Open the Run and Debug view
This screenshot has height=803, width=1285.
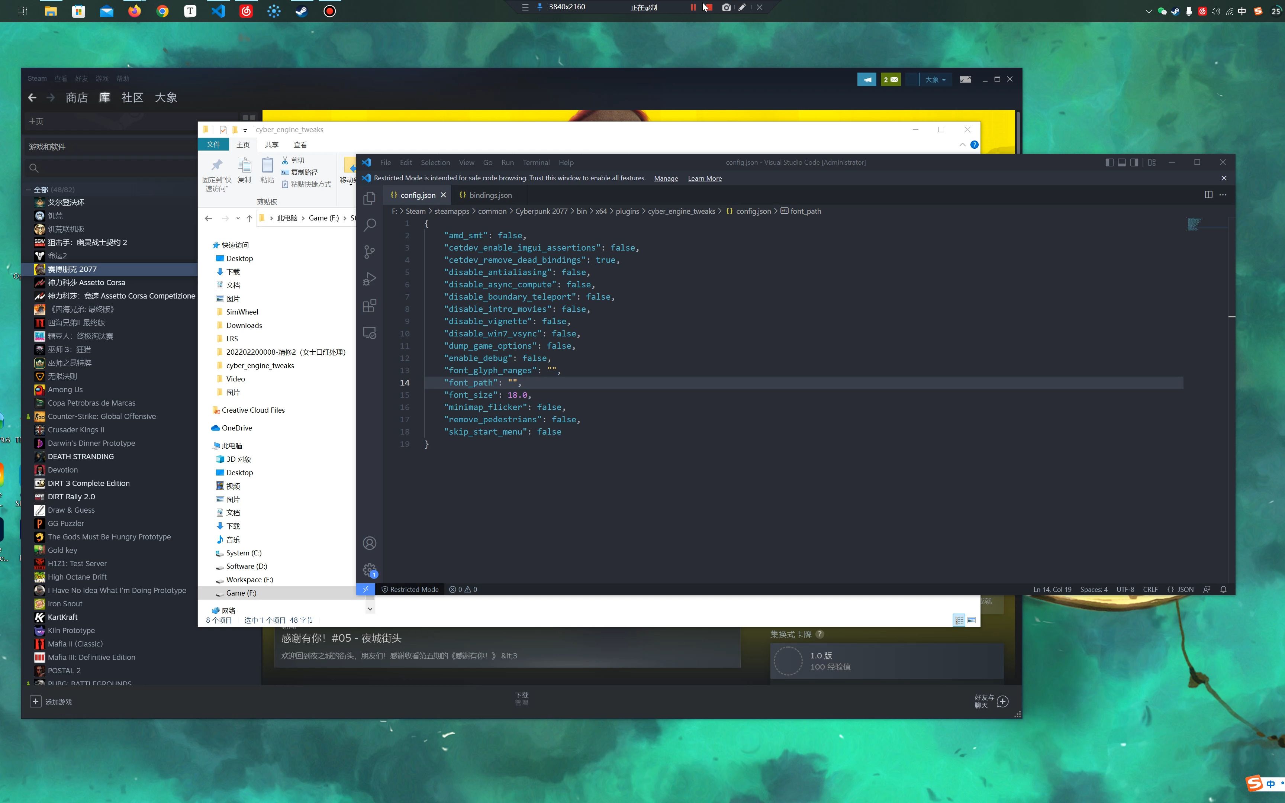click(x=370, y=279)
